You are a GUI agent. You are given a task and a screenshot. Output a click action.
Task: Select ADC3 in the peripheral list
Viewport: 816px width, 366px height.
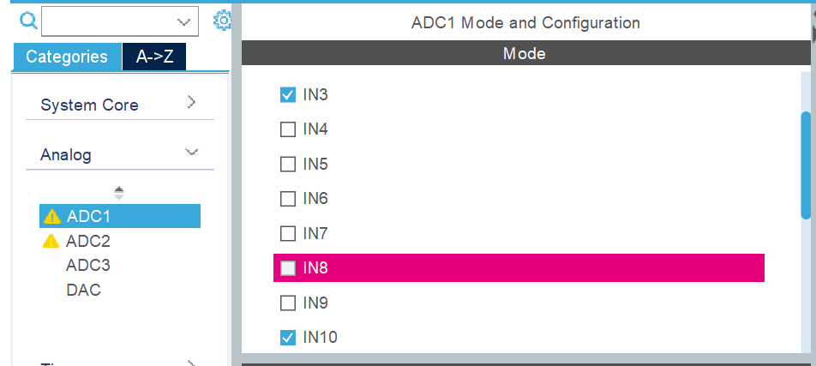point(88,266)
